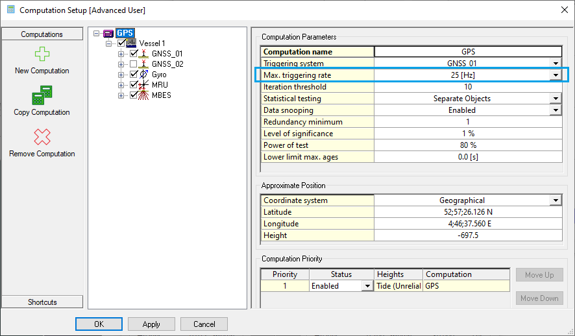Uncheck the GNSS_01 checkbox

[134, 54]
